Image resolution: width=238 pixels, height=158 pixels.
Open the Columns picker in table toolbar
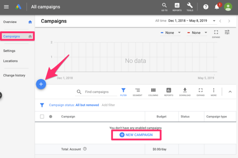pos(153,92)
